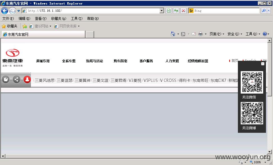Open 全系车型 navigation item

[69, 61]
